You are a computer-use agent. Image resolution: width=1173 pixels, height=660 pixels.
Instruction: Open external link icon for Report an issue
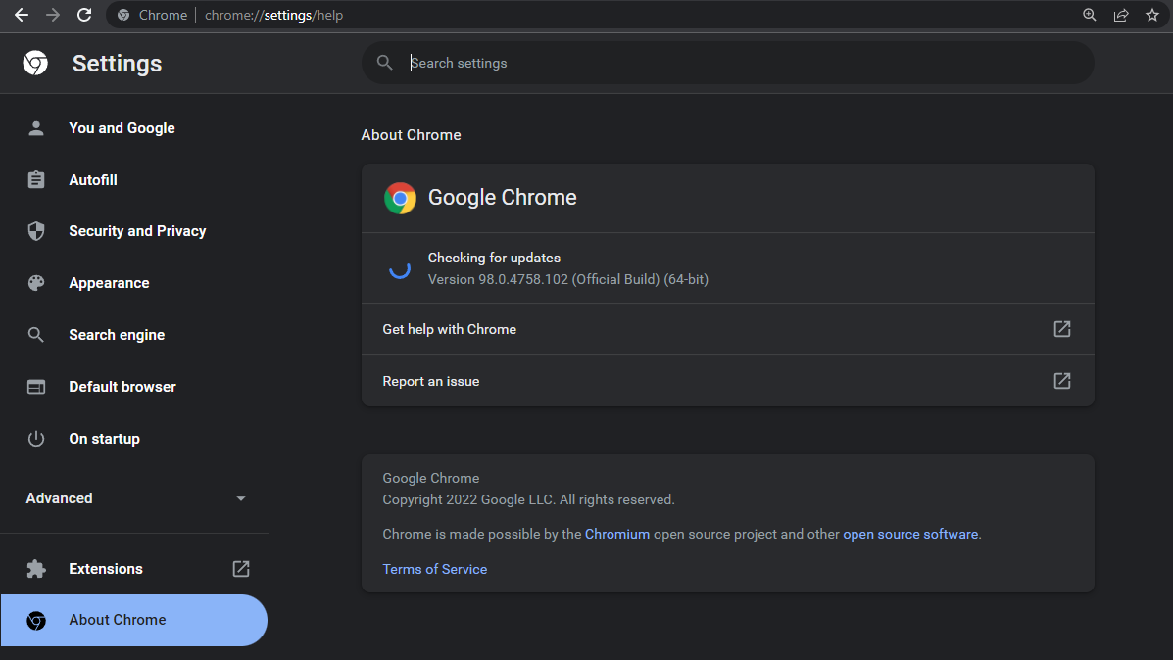pos(1062,381)
